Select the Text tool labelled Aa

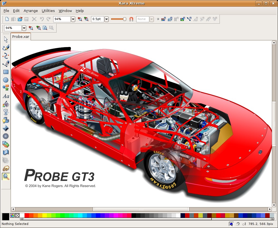(x=6, y=96)
